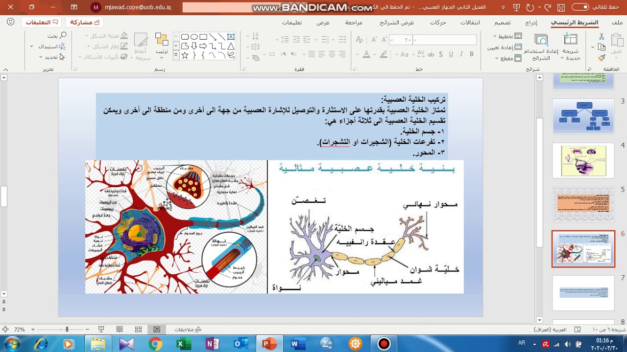Select the Text Box shape in gallery
The width and height of the screenshot is (627, 352).
click(231, 37)
